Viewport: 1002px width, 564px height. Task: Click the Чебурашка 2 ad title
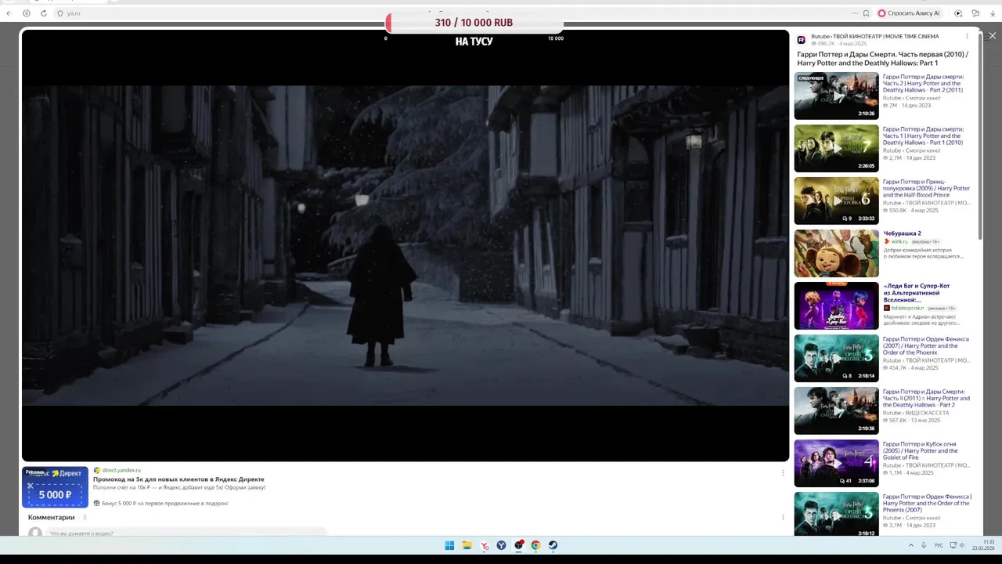pos(902,233)
